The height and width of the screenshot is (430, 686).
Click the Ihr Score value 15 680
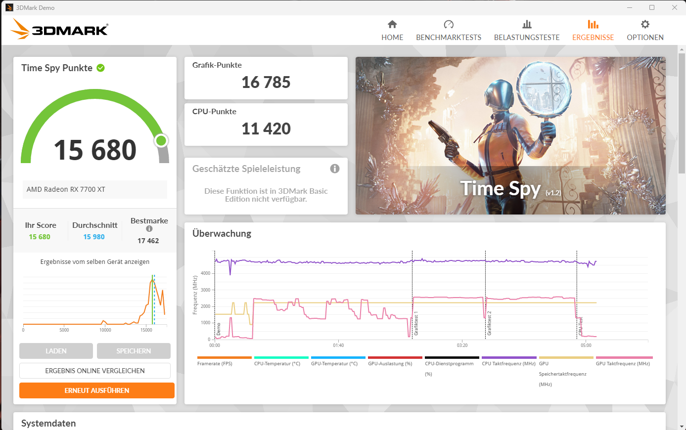click(40, 237)
